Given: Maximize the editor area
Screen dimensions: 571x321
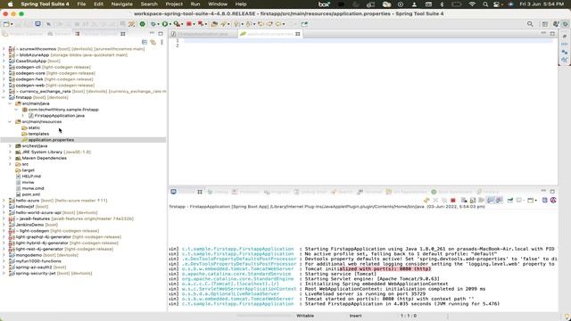Looking at the screenshot, I should click(552, 34).
